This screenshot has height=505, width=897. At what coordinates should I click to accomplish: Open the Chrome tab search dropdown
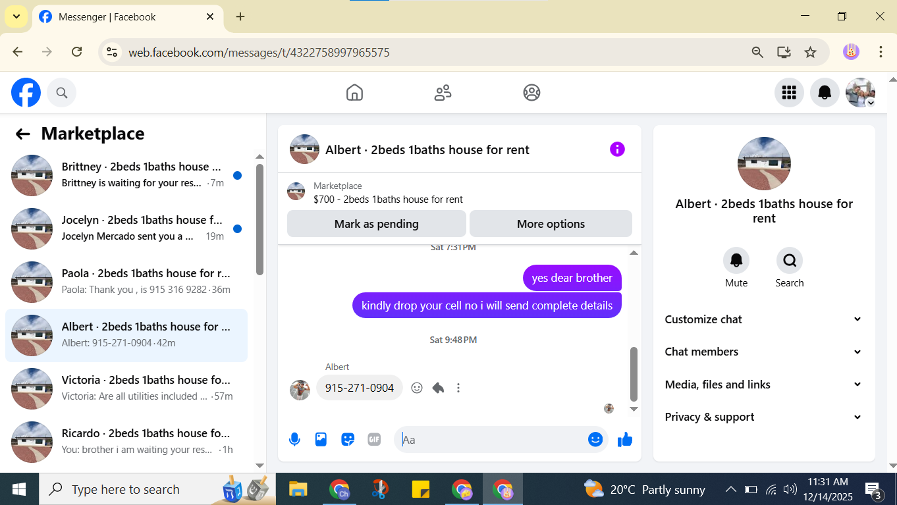click(x=16, y=17)
